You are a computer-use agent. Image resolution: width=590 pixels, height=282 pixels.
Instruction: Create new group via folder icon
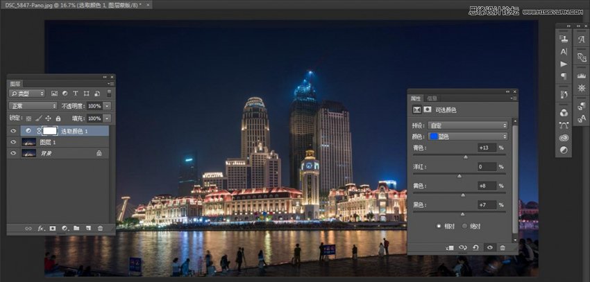tap(76, 228)
